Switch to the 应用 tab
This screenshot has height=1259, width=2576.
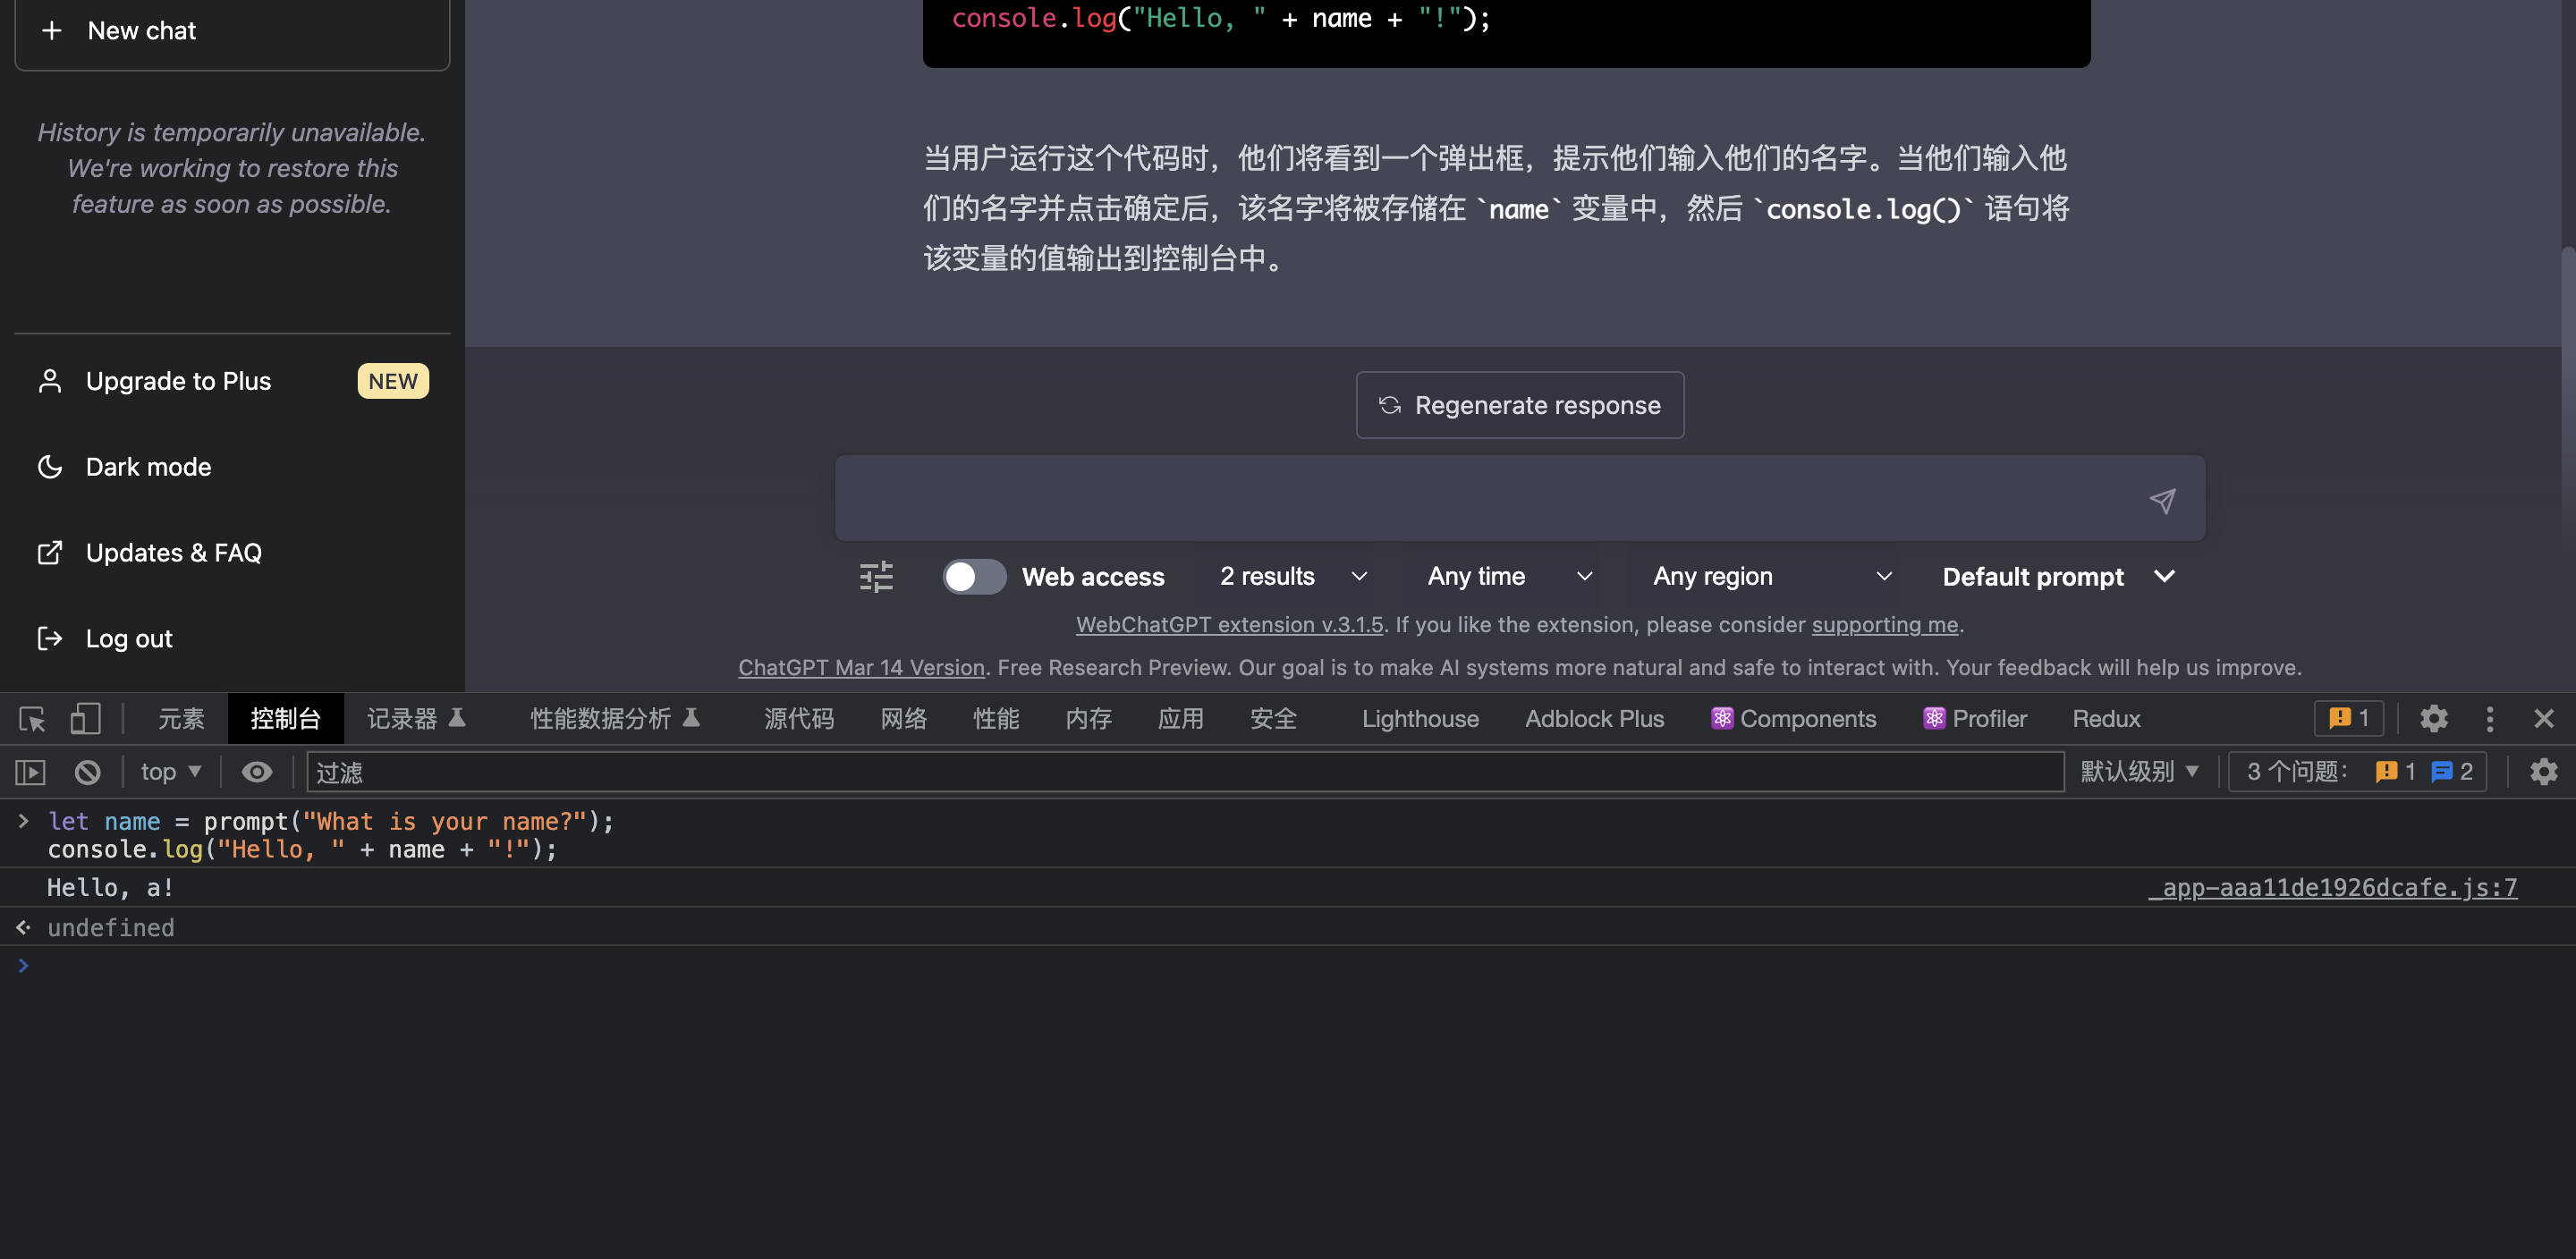(x=1180, y=719)
